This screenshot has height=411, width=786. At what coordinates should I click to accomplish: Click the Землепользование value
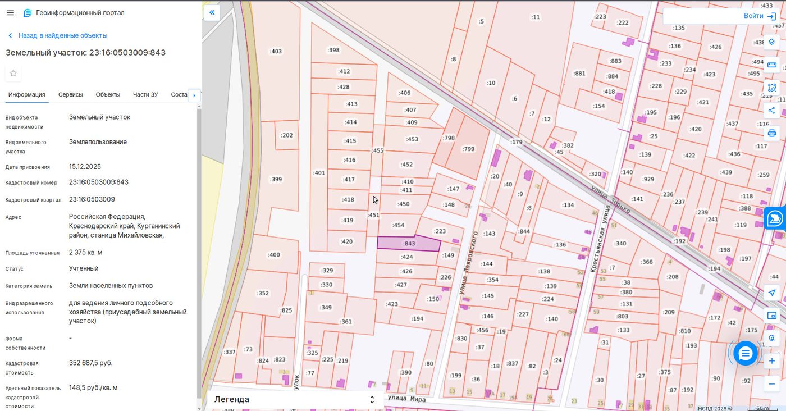click(98, 142)
